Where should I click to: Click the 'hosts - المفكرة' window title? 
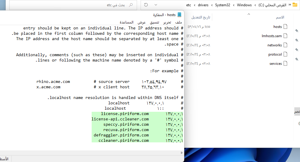tap(164, 15)
